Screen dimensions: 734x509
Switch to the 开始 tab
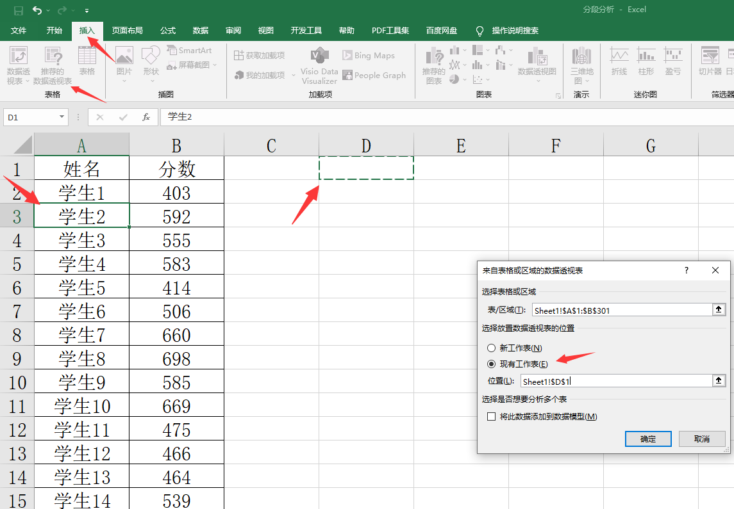pos(54,30)
